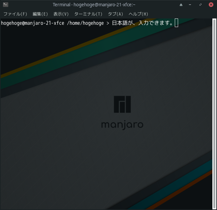
Task: Click the path /home/hogehoge in the prompt
Action: [85, 23]
